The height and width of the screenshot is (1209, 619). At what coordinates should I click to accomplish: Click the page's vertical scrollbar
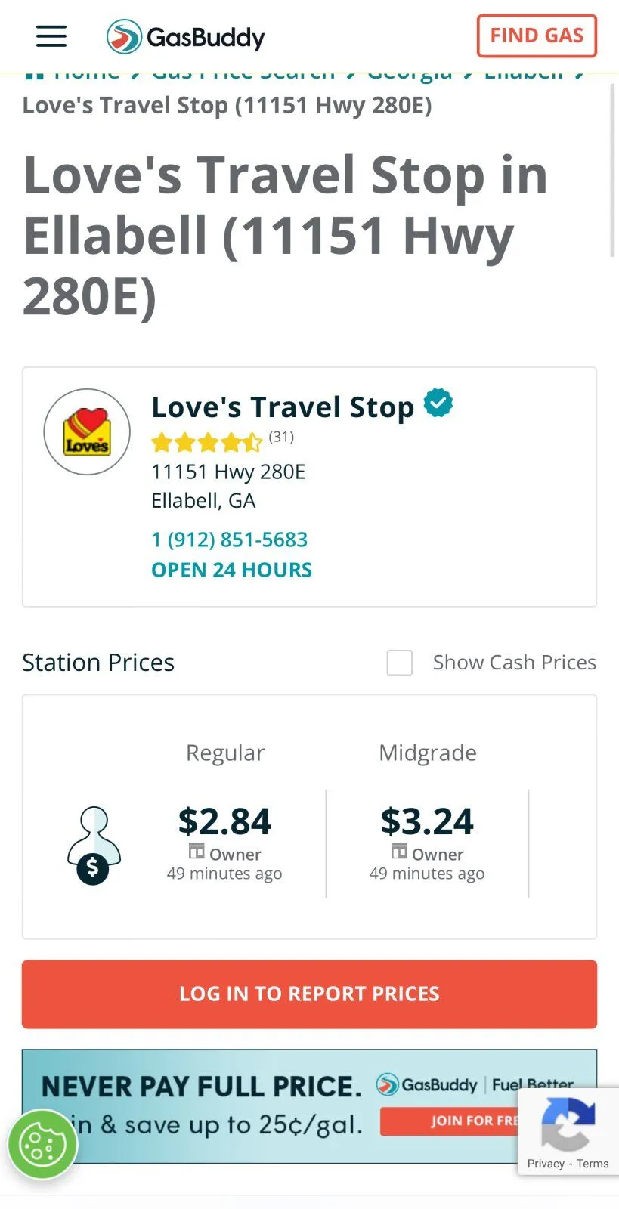[612, 174]
